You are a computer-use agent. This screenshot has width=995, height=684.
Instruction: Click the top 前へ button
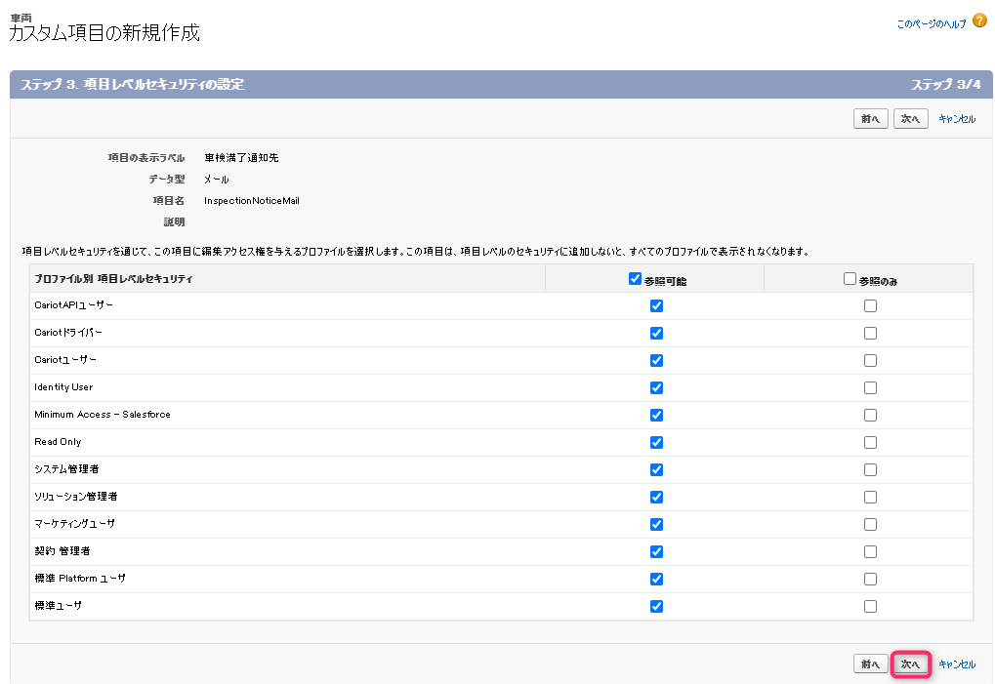[870, 118]
